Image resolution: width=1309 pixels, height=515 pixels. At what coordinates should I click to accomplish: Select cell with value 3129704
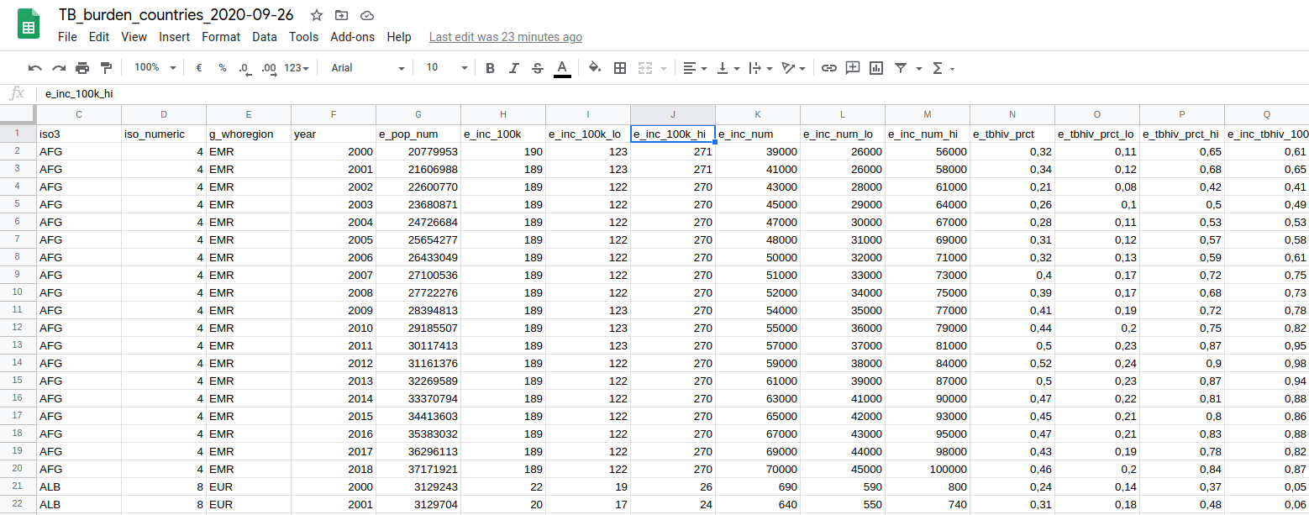click(x=418, y=504)
